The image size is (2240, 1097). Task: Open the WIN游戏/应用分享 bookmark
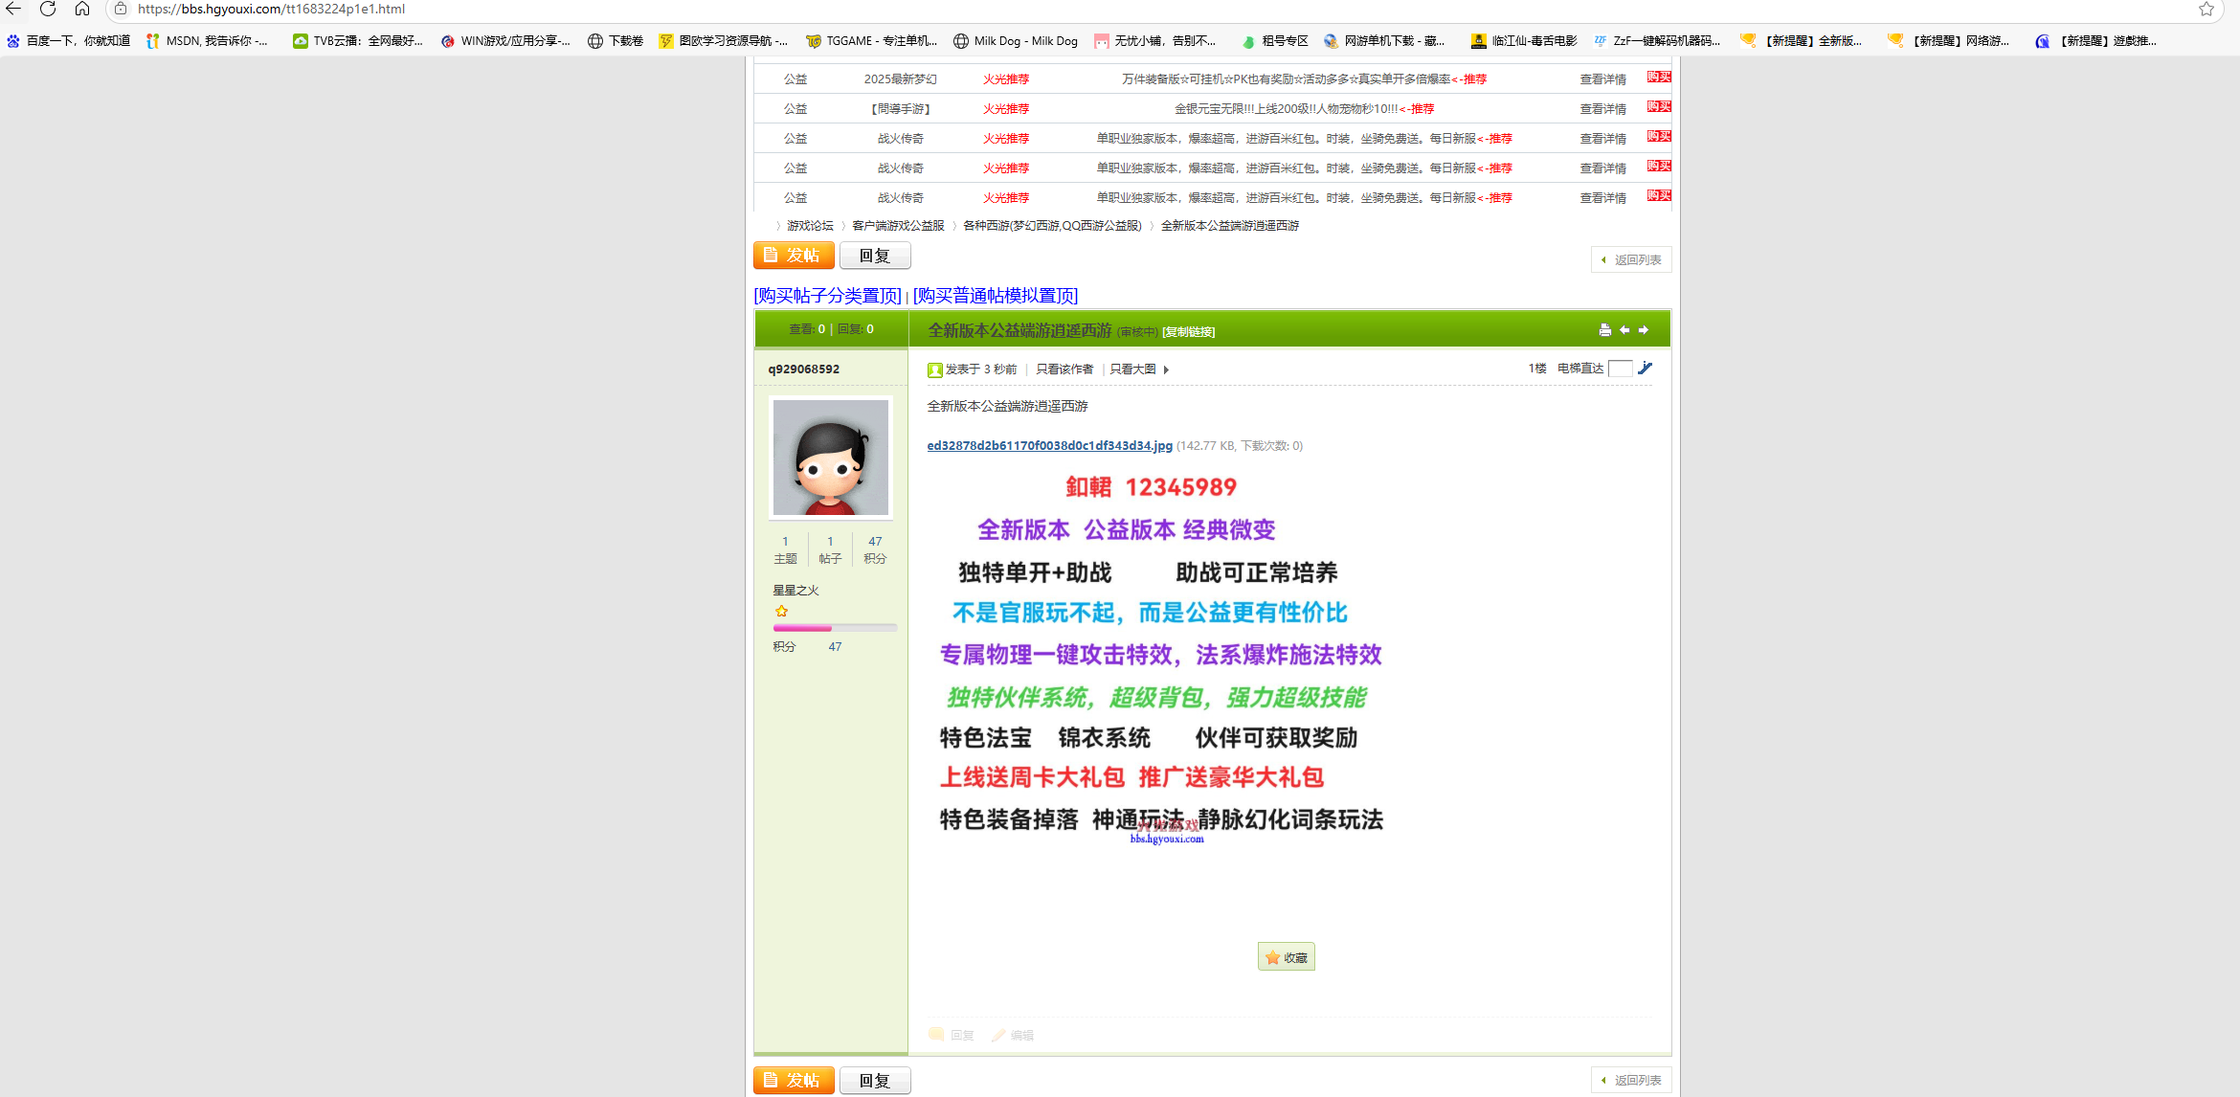pos(504,40)
